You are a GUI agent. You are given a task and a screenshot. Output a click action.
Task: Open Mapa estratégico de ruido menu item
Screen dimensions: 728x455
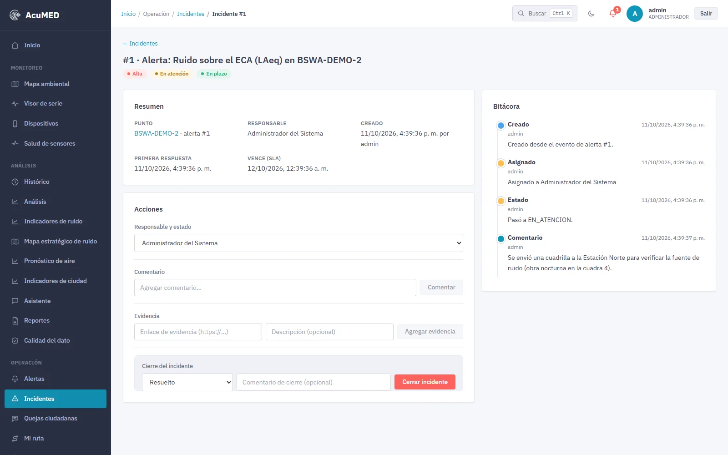[x=56, y=242]
